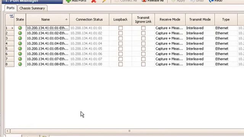Check Transmit Ignore Link for port 01:01
Viewport: 244px width, 137px height.
click(143, 28)
